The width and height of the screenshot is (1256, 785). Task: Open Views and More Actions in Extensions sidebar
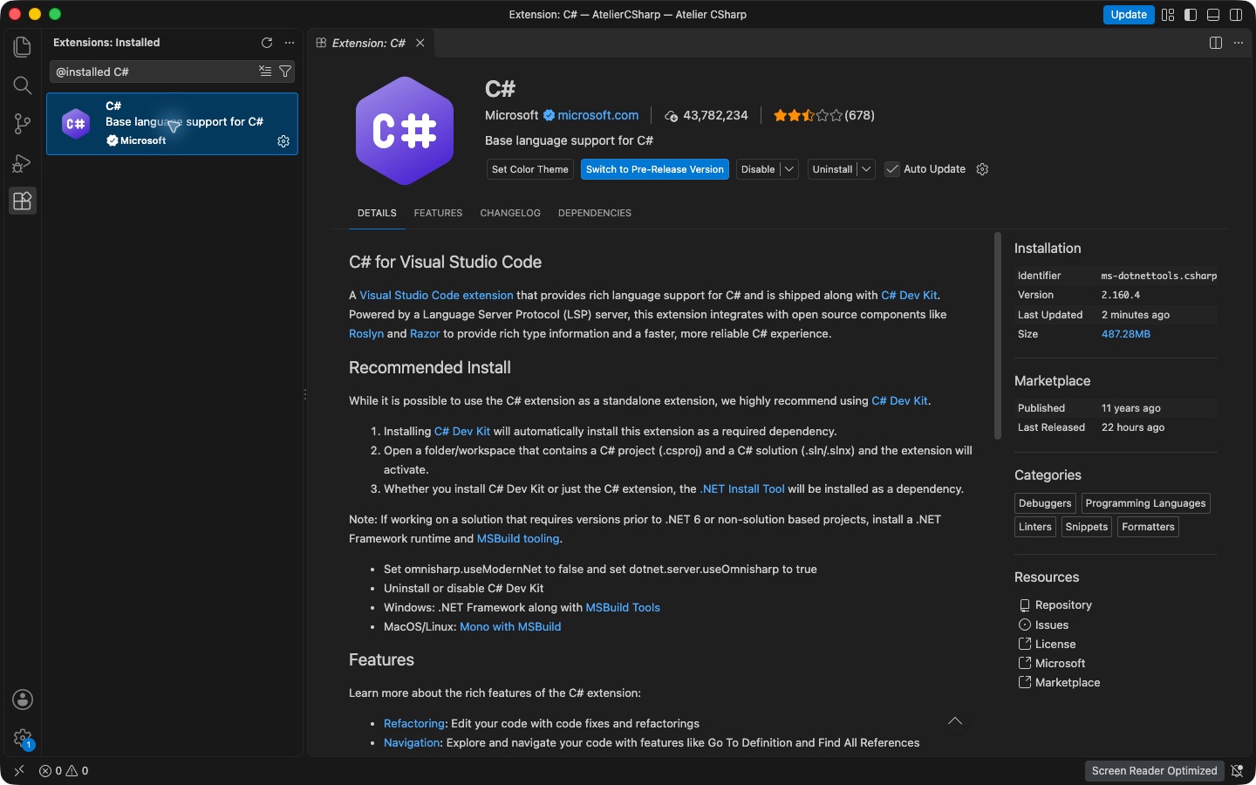point(290,43)
